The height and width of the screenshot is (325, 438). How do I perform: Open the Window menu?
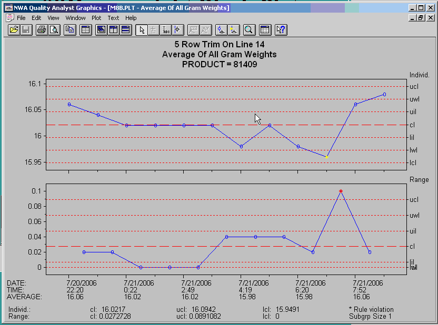click(x=76, y=18)
